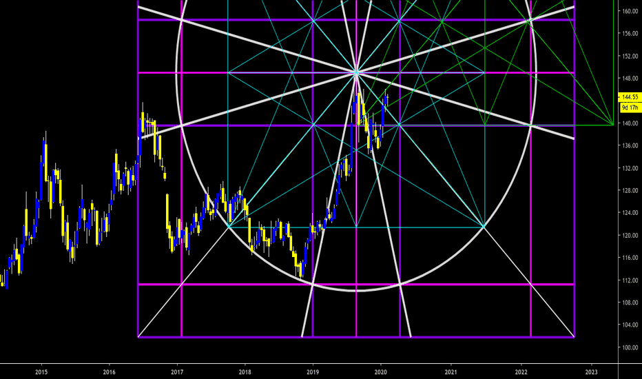Viewport: 642px width, 379px height.
Task: Click the 2021 time axis label
Action: click(451, 372)
